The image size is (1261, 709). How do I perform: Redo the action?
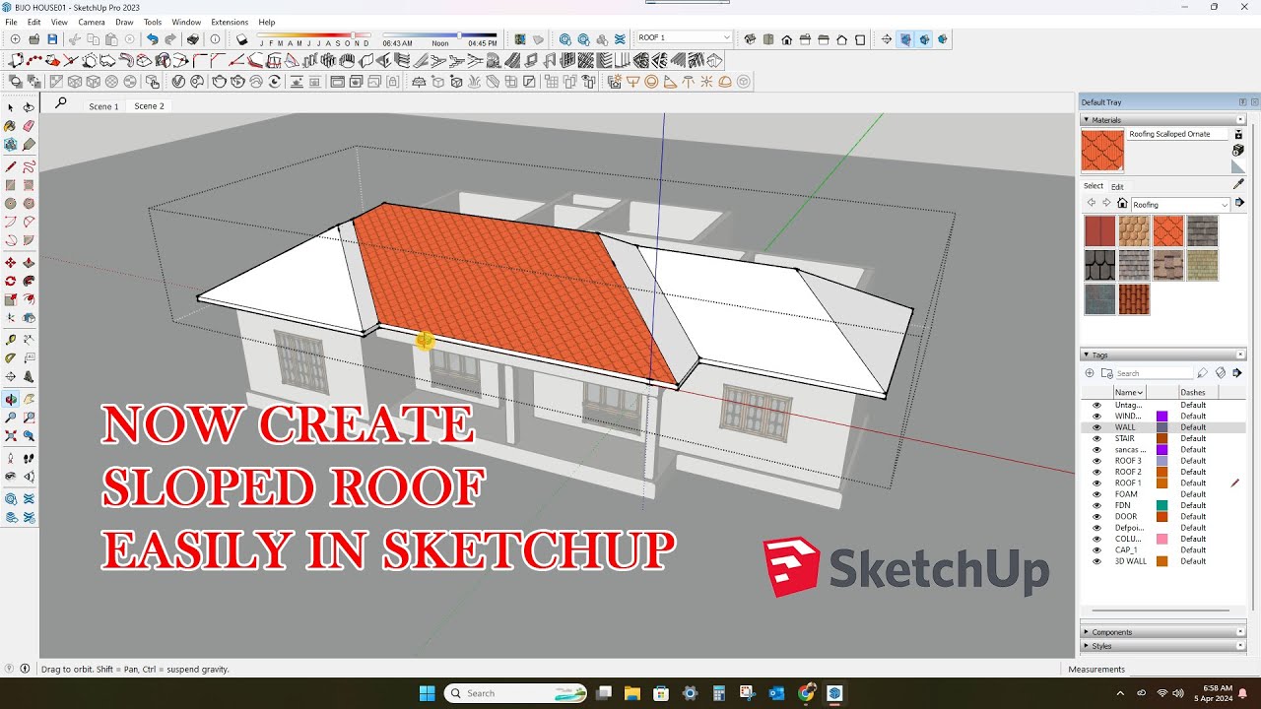tap(170, 39)
